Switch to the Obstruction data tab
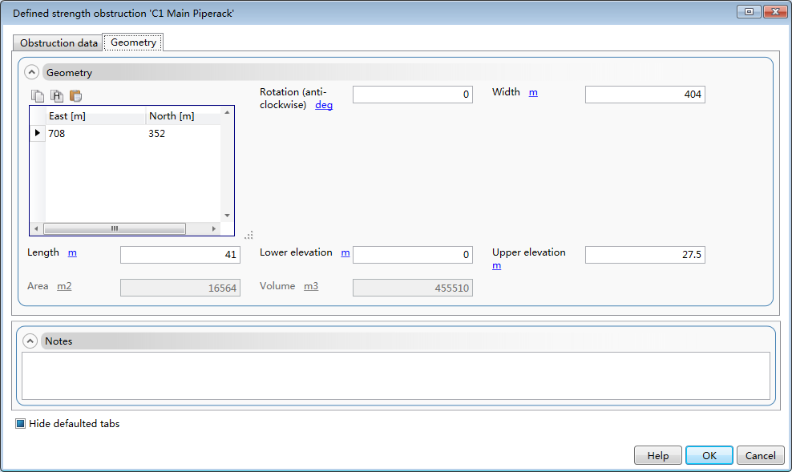 click(59, 43)
